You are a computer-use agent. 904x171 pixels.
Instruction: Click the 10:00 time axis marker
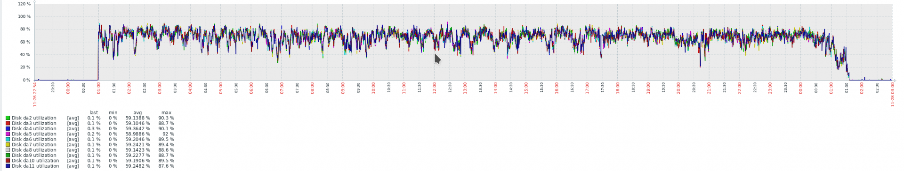(x=373, y=88)
